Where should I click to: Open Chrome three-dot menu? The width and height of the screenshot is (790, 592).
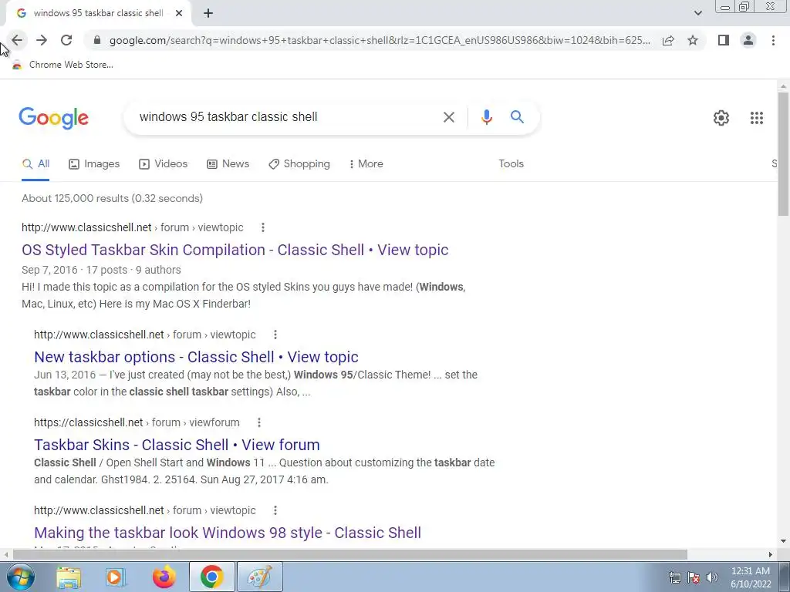773,40
